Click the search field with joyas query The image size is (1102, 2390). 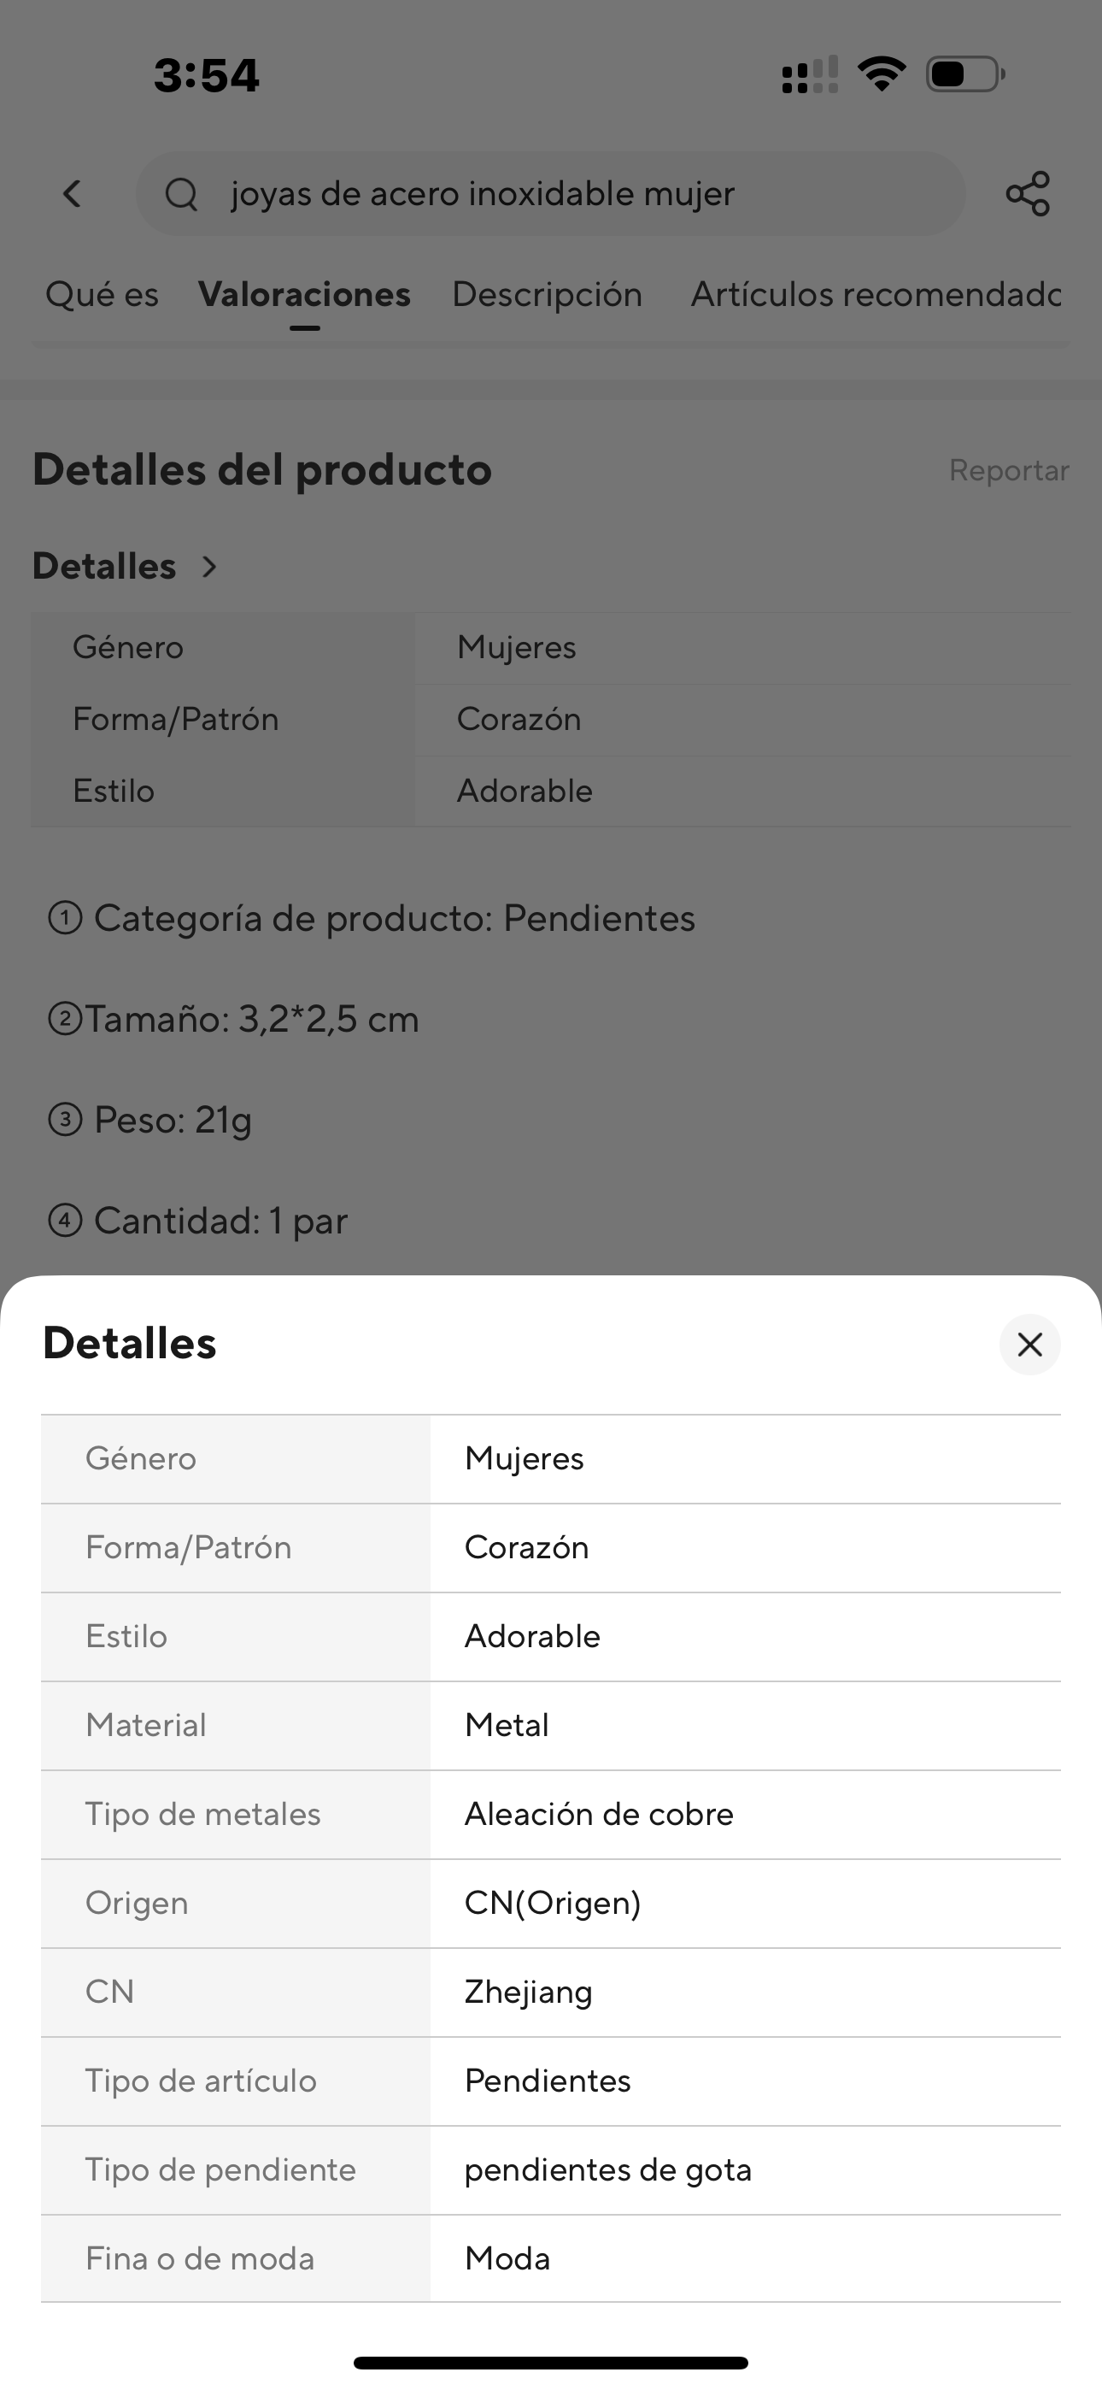[551, 194]
